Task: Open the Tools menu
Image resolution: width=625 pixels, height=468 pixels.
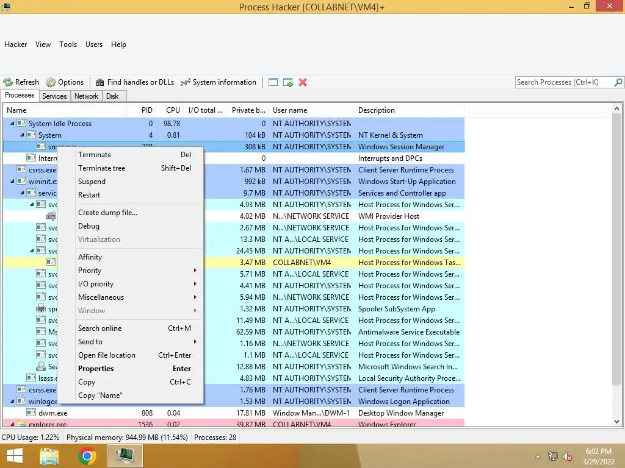Action: tap(68, 44)
